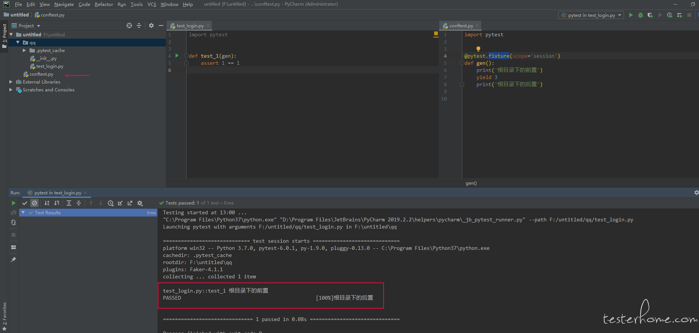Open the Project view selector dropdown

coord(26,25)
